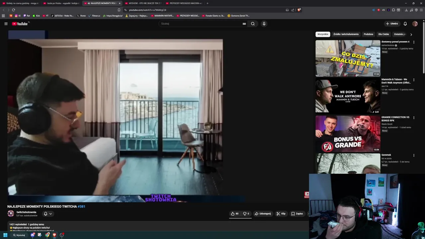This screenshot has width=425, height=239.
Task: Open the twitchshotownia channel avatar
Action: (11, 213)
